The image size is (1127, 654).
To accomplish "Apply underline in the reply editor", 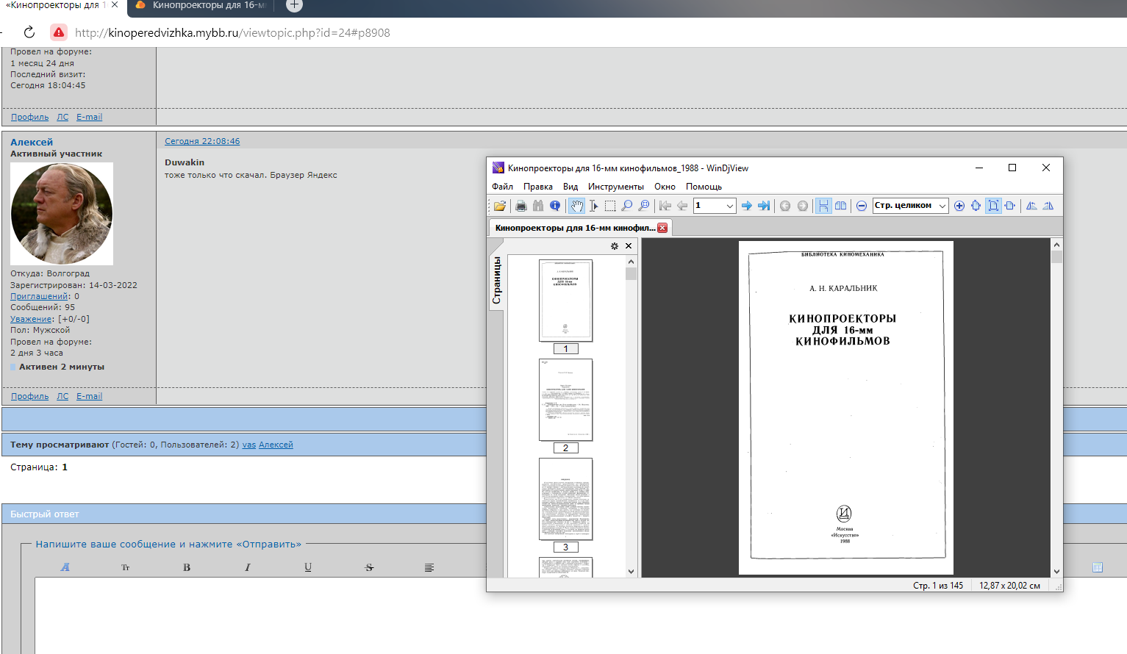I will click(308, 567).
